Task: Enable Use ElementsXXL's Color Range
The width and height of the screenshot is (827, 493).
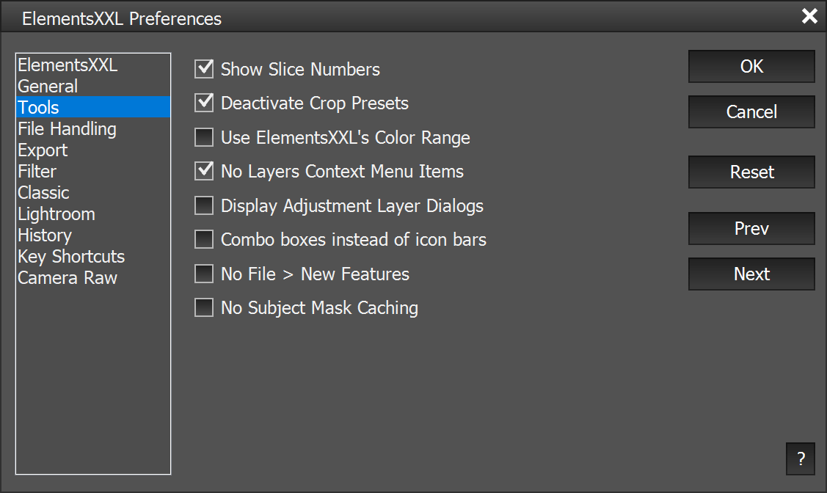Action: [x=204, y=137]
